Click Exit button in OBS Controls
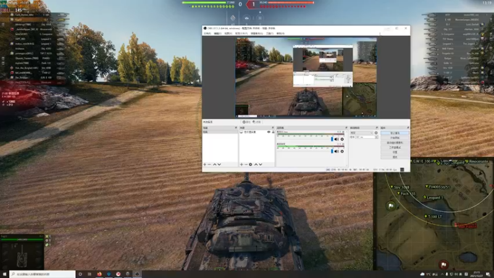This screenshot has width=494, height=278. (395, 157)
